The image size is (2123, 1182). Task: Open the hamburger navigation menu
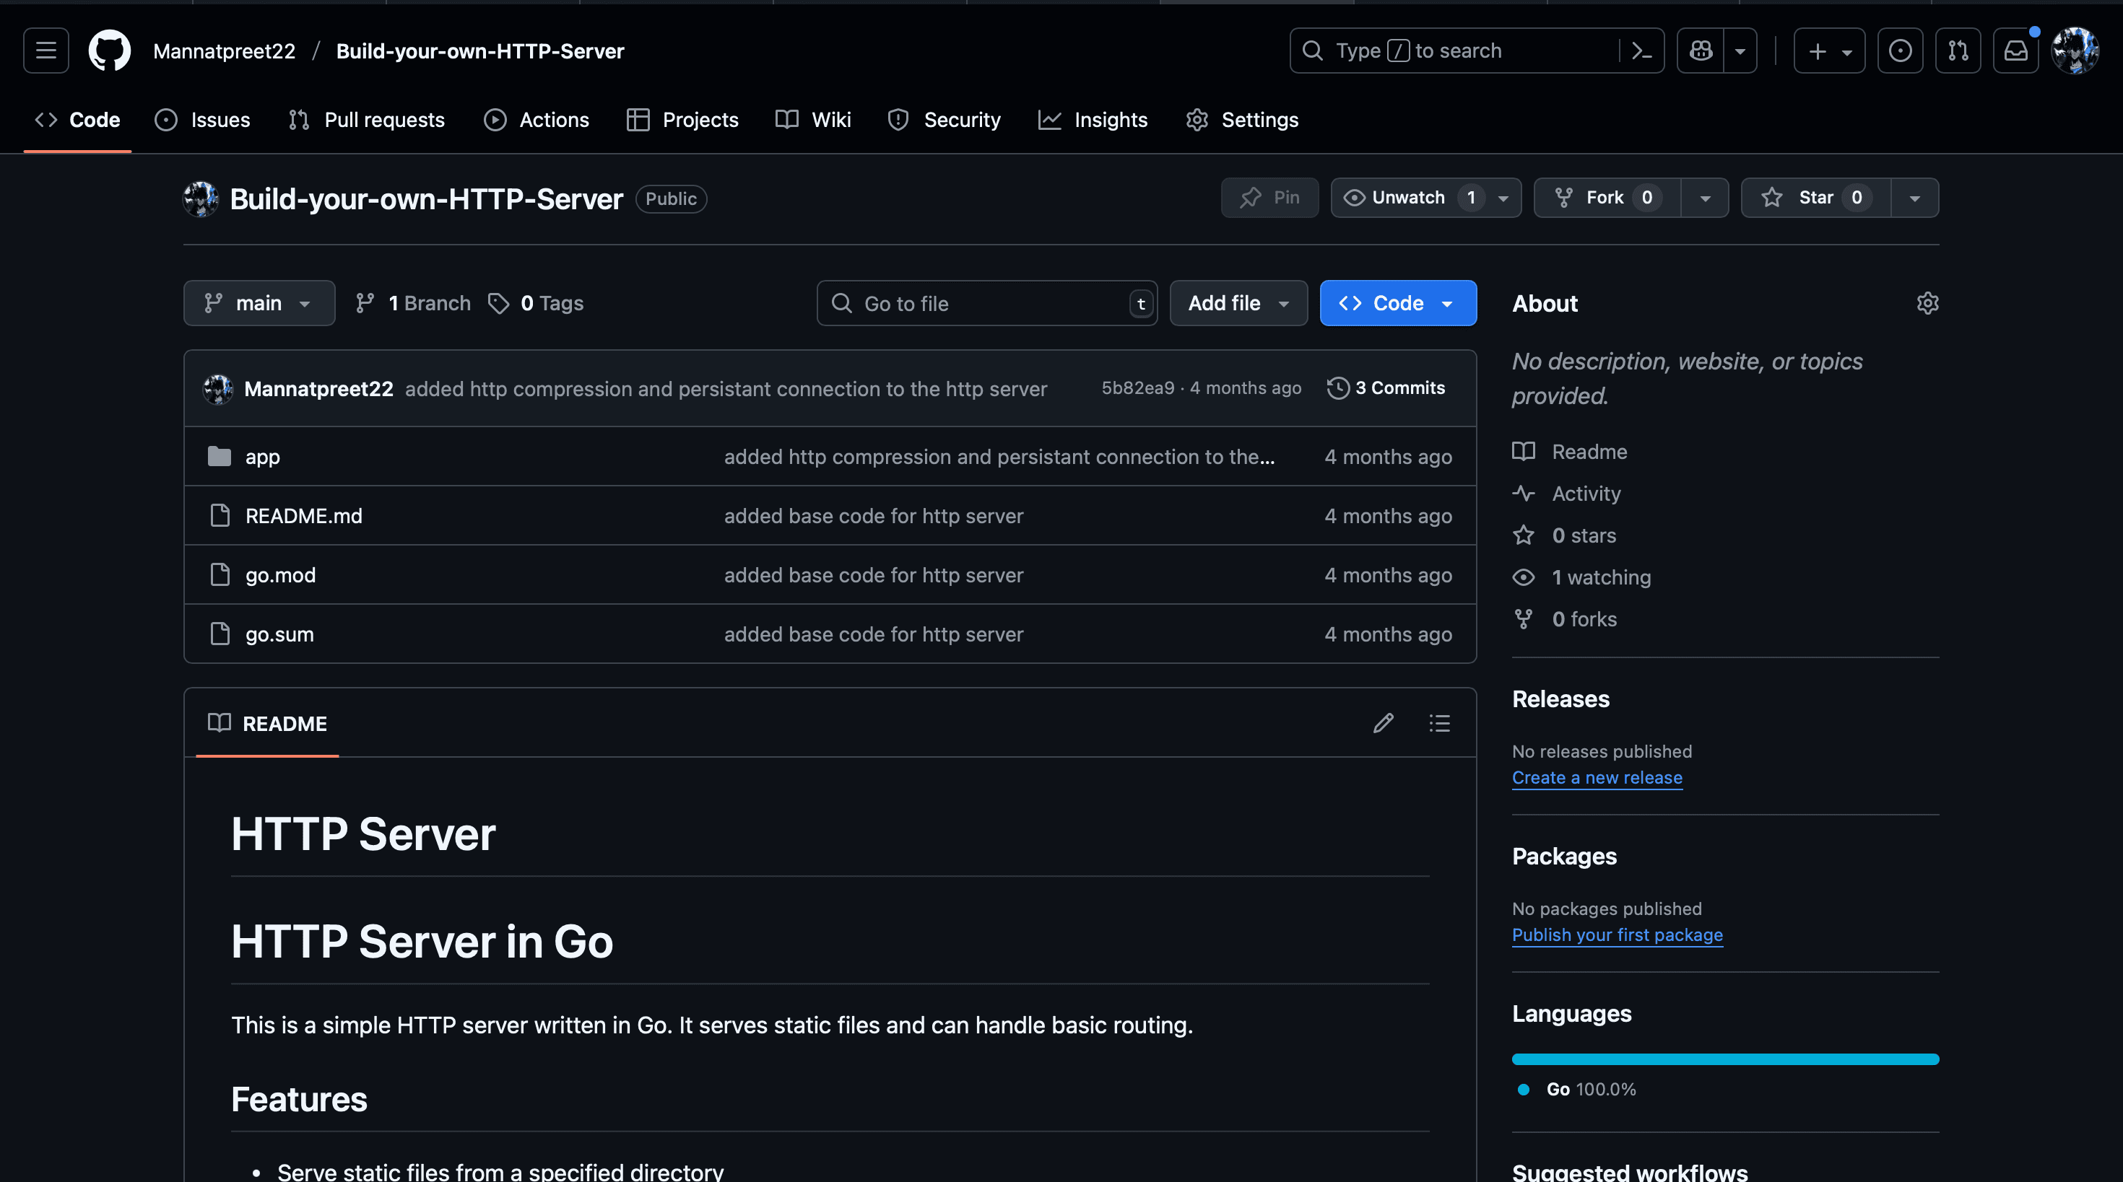(x=46, y=51)
